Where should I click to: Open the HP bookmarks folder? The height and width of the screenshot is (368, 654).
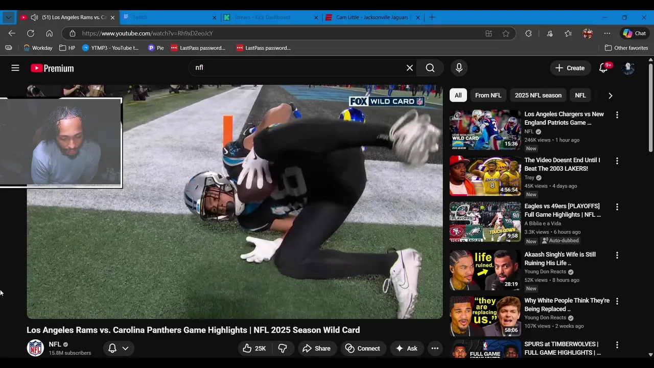tap(67, 48)
